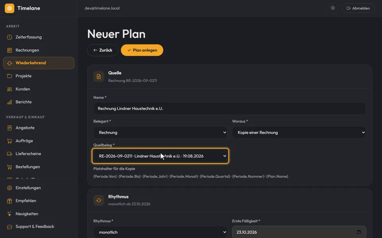382x238 pixels.
Task: Open Berichte bar chart icon
Action: 10,102
